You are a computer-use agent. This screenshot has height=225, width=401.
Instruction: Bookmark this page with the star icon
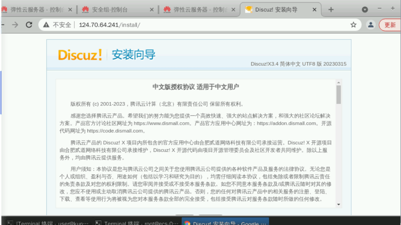(x=353, y=25)
